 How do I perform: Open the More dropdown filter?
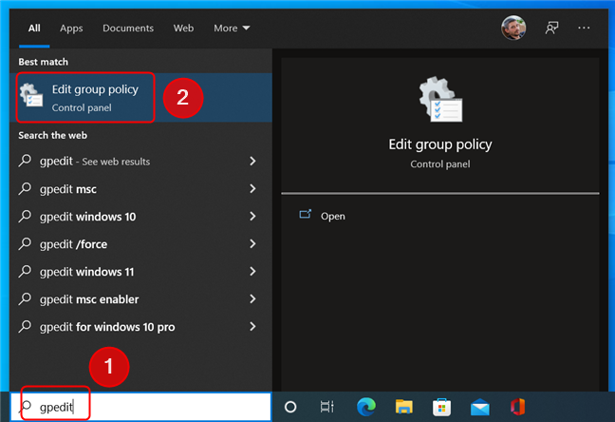(232, 29)
